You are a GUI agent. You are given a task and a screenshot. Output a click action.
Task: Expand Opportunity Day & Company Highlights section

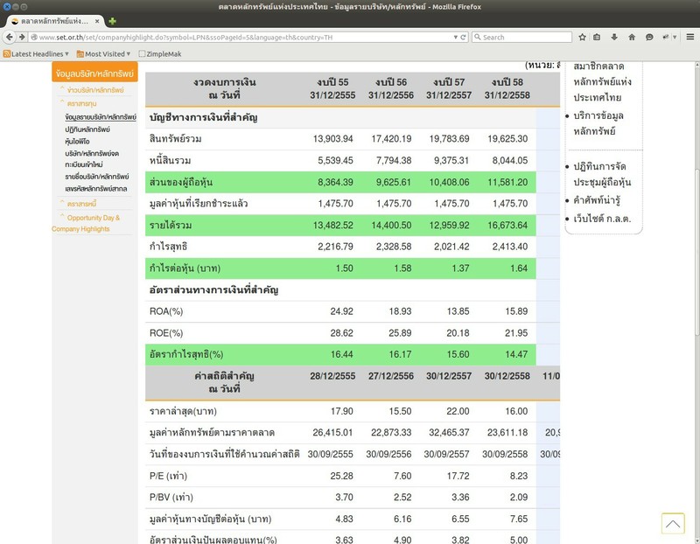86,223
